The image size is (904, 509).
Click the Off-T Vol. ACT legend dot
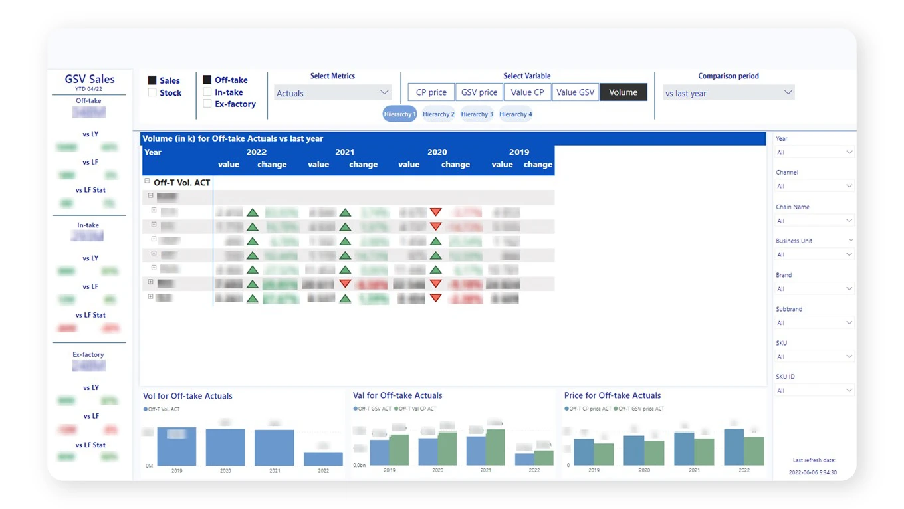pos(146,409)
